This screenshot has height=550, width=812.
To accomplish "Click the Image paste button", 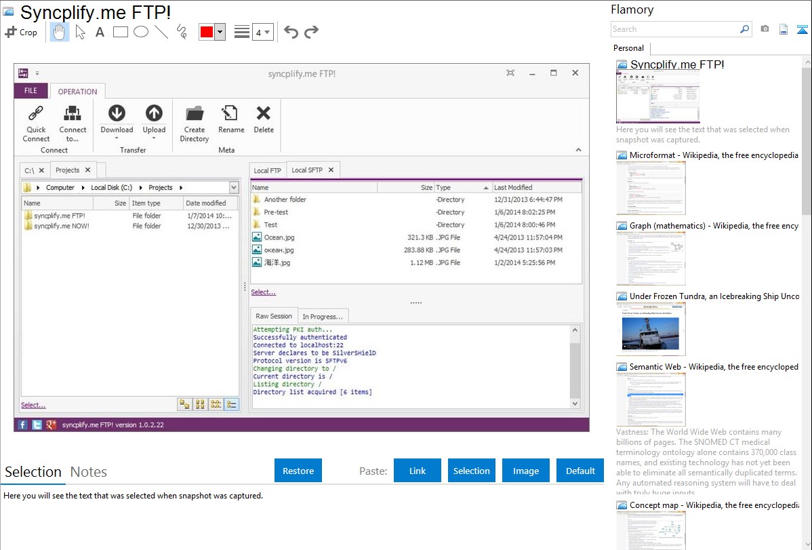I will tap(525, 471).
